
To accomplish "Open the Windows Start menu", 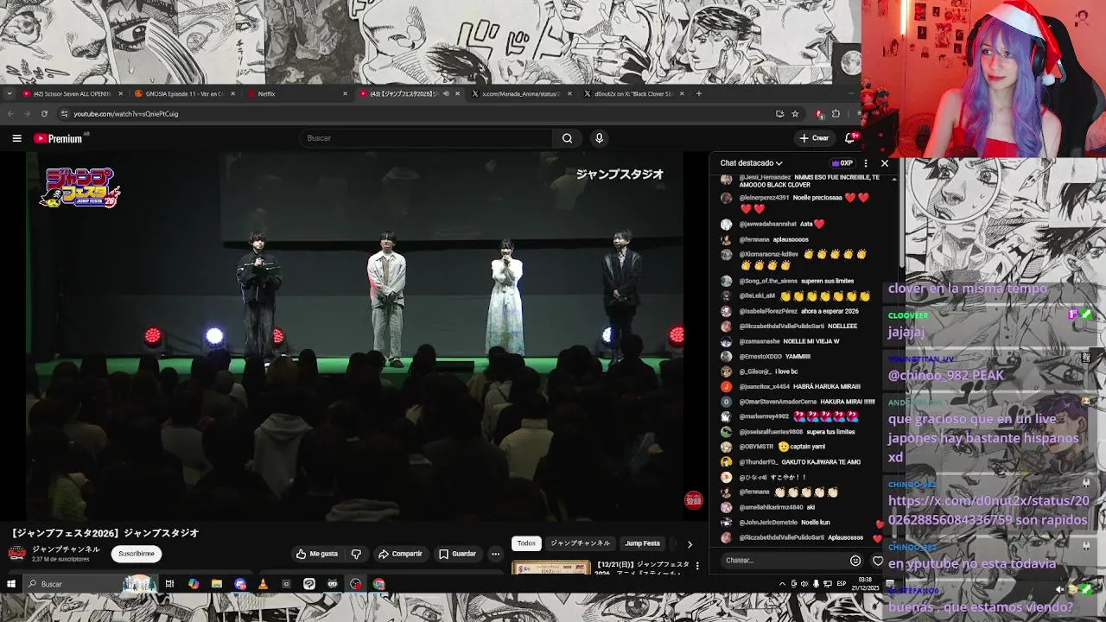I will tap(11, 584).
